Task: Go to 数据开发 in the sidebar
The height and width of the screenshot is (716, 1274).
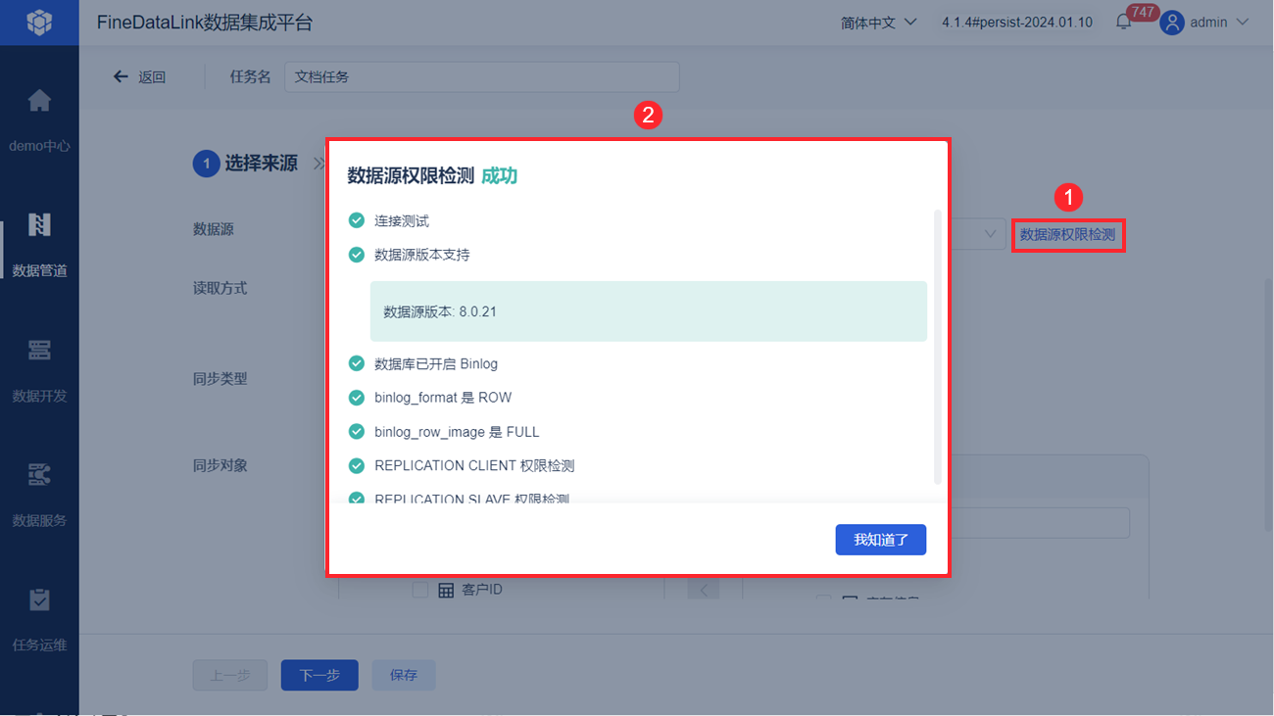Action: [x=39, y=370]
